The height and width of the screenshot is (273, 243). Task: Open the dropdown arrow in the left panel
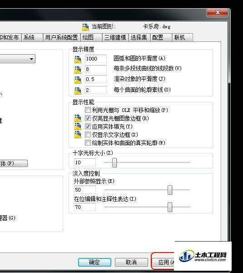pos(31,59)
